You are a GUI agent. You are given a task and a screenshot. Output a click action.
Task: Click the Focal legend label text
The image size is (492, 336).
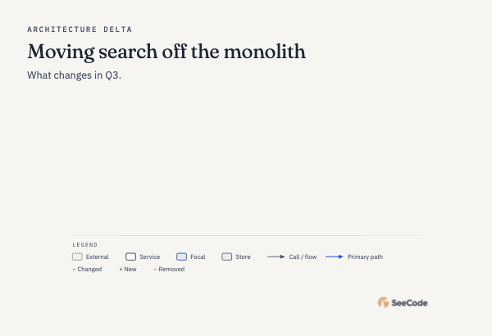198,257
